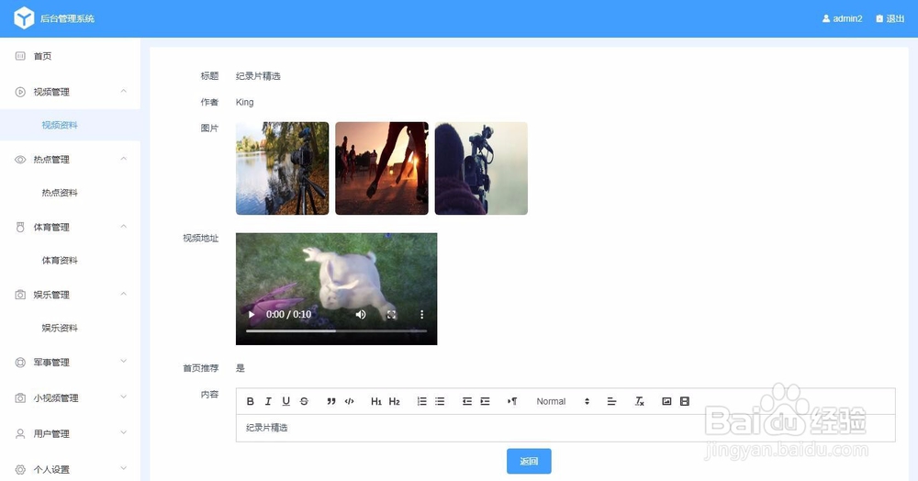The height and width of the screenshot is (481, 918).
Task: Open video more options menu
Action: pos(421,315)
